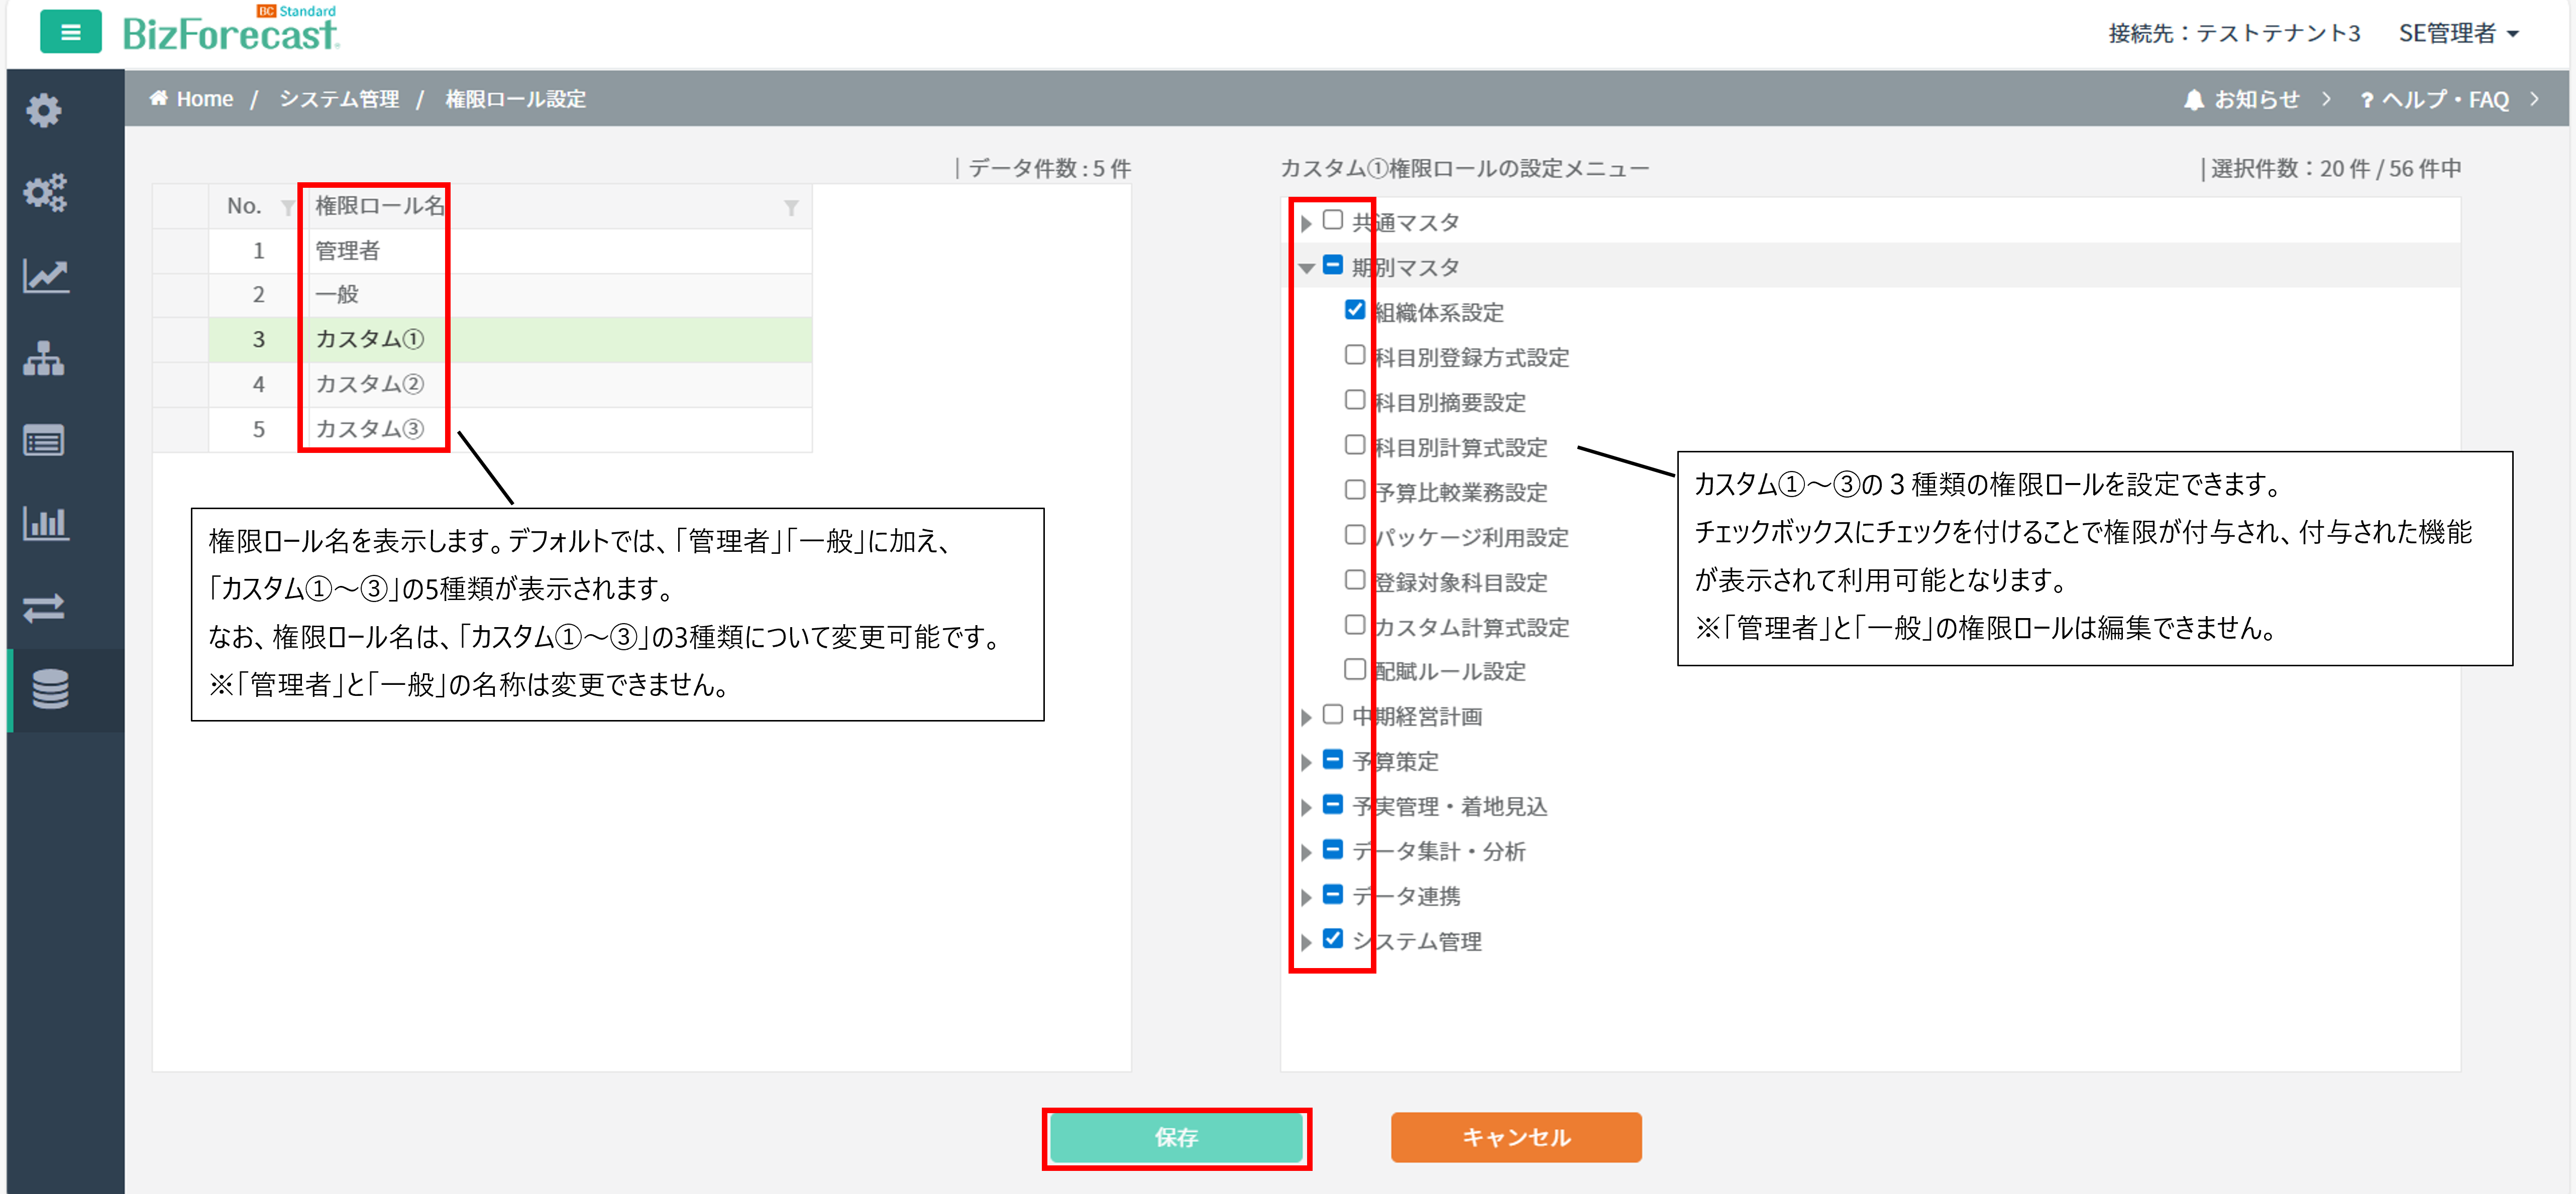Open the SE管理者 user dropdown
The height and width of the screenshot is (1194, 2576).
[2457, 33]
